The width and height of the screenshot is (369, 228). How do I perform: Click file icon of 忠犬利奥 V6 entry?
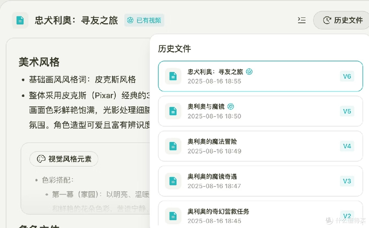(x=173, y=76)
